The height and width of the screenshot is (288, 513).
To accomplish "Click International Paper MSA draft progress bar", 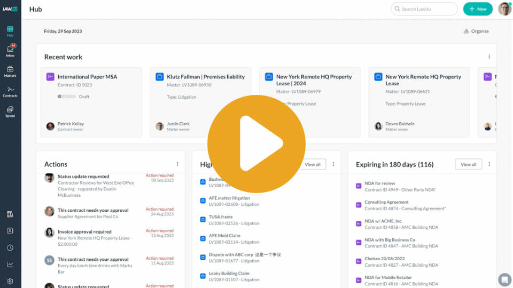I will click(x=66, y=97).
